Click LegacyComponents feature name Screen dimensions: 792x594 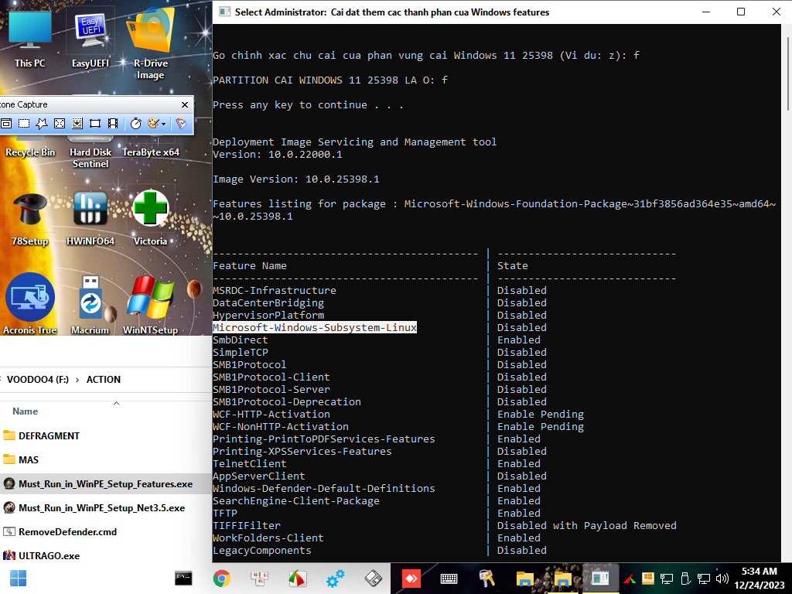click(x=262, y=551)
